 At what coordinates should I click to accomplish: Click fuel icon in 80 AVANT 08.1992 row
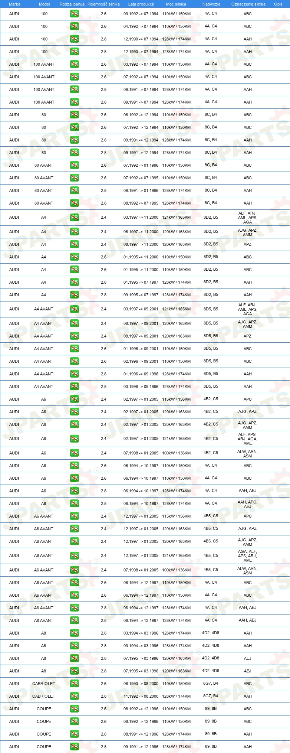(74, 203)
